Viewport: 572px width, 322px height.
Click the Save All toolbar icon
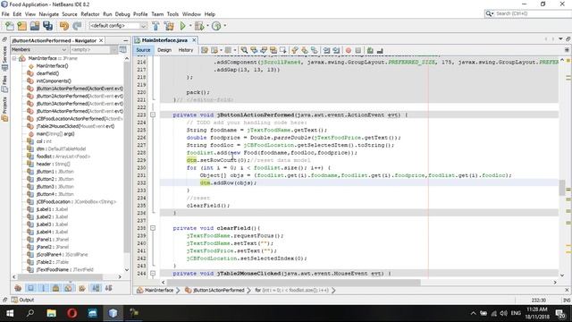[47, 26]
